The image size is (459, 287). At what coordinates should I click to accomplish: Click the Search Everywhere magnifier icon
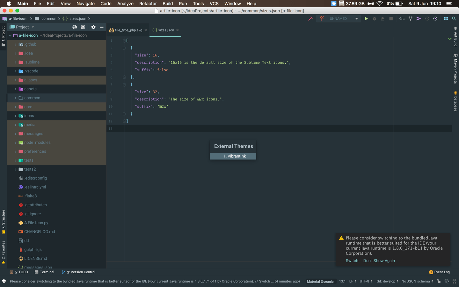coord(454,19)
